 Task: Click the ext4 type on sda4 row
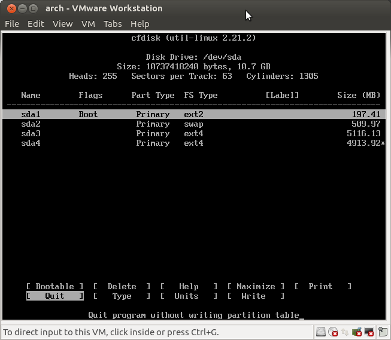pyautogui.click(x=193, y=143)
